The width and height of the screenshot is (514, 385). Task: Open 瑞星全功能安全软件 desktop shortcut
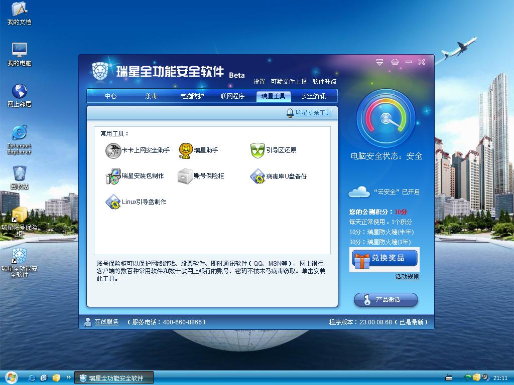(20, 263)
